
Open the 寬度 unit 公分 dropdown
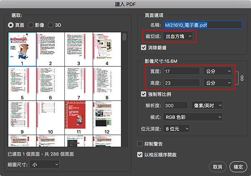pyautogui.click(x=218, y=71)
